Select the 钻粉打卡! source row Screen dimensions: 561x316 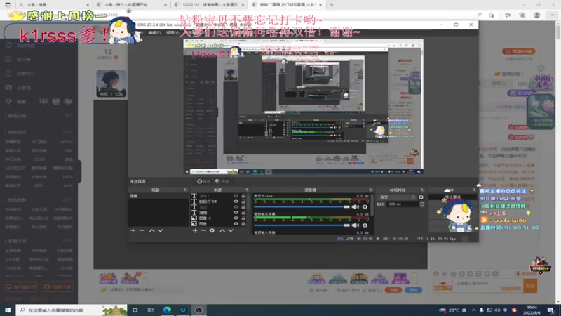click(218, 202)
